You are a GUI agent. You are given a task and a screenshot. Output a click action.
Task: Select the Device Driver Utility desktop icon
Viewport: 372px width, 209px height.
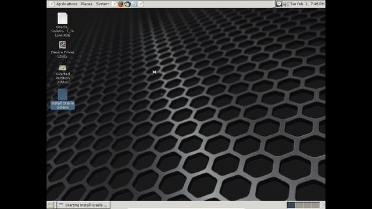[x=62, y=49]
